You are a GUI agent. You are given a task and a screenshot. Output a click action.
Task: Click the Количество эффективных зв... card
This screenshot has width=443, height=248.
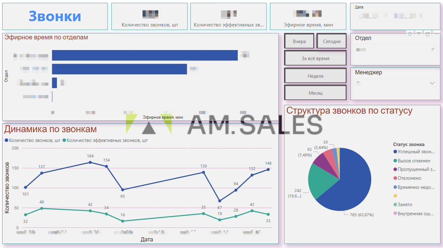tap(228, 16)
